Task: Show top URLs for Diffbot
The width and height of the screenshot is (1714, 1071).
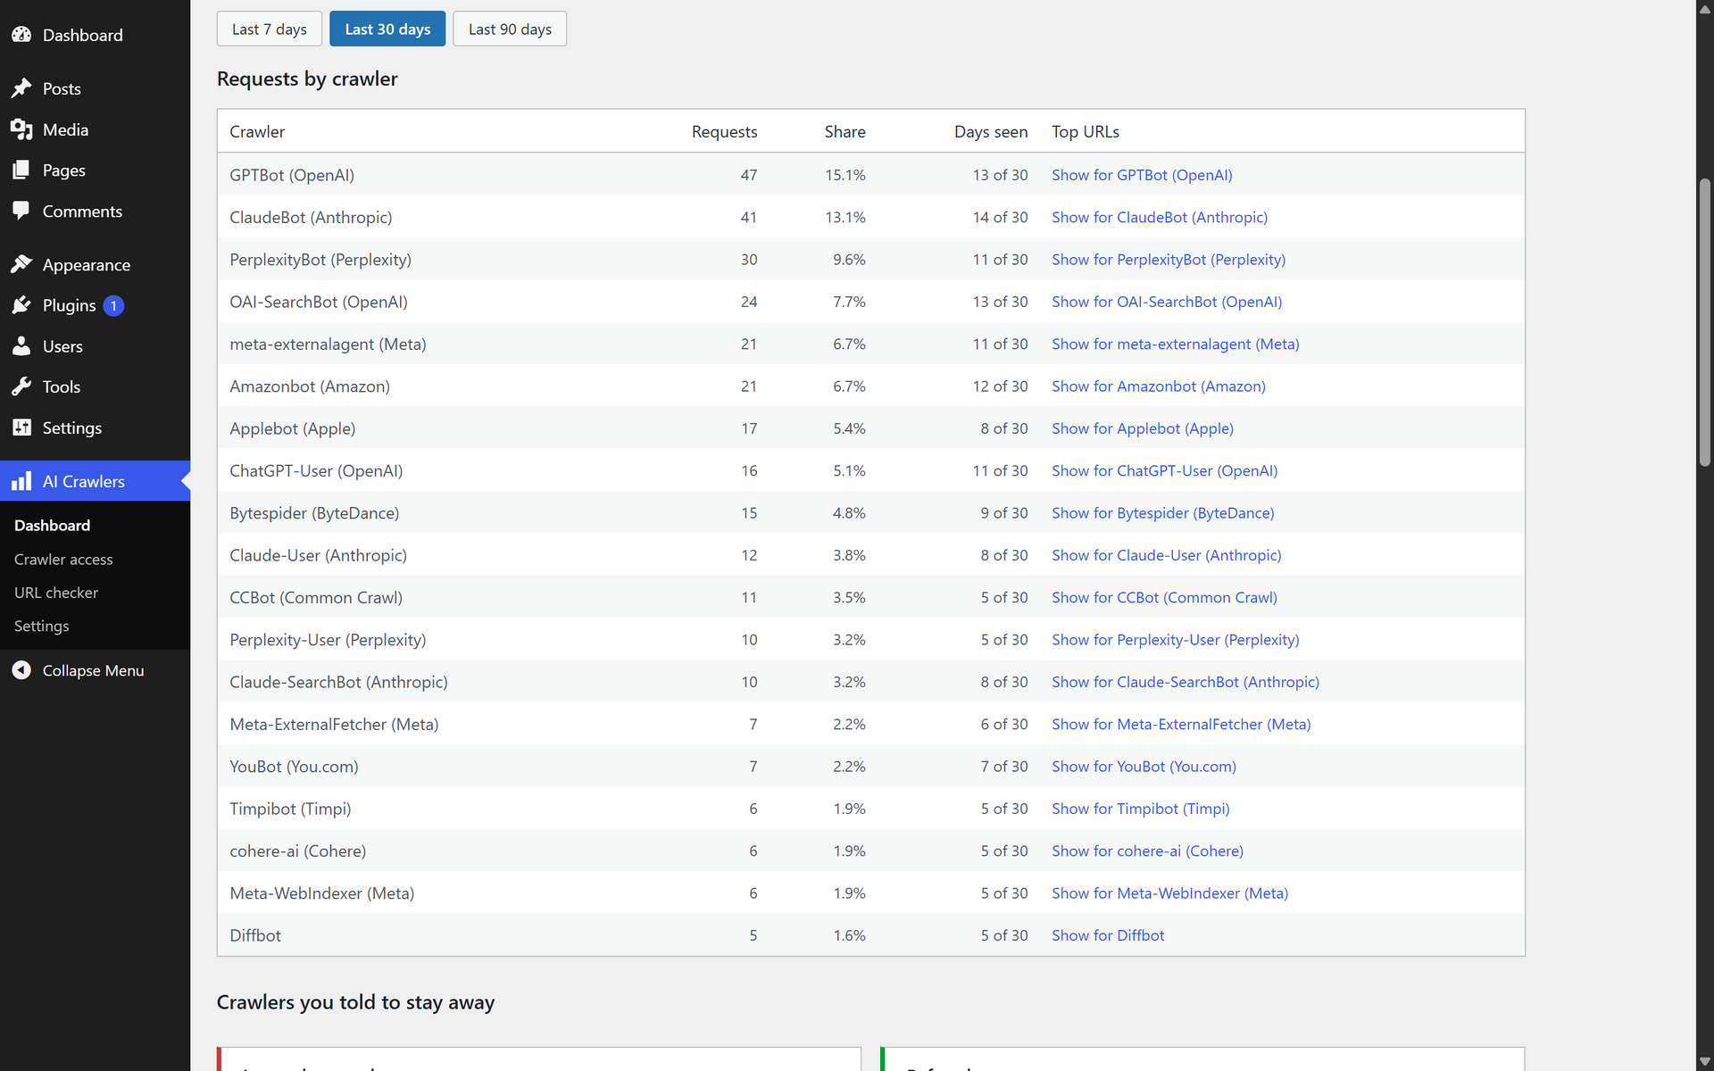Action: [x=1108, y=935]
